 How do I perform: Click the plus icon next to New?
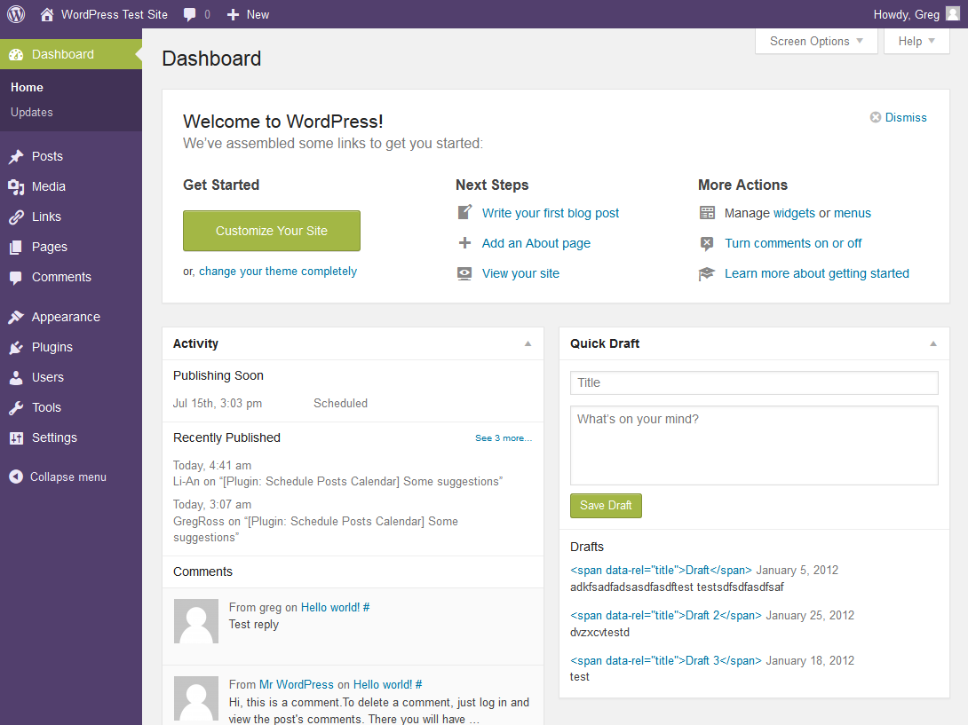pyautogui.click(x=233, y=14)
